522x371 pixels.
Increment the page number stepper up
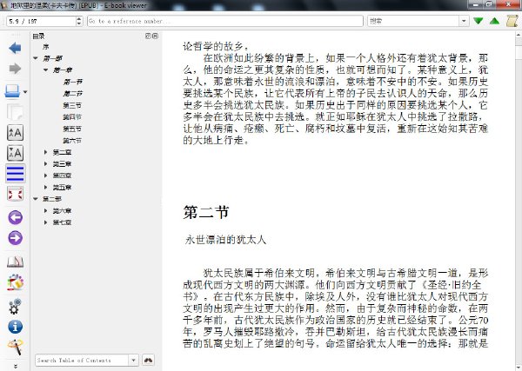pyautogui.click(x=79, y=18)
